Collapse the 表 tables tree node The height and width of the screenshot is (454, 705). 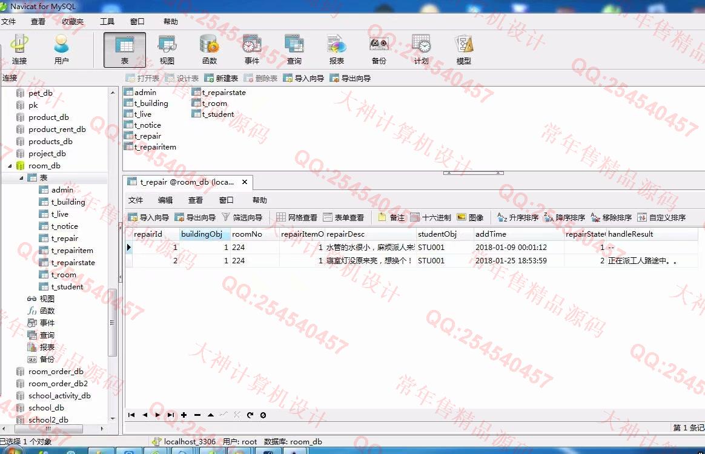[21, 178]
